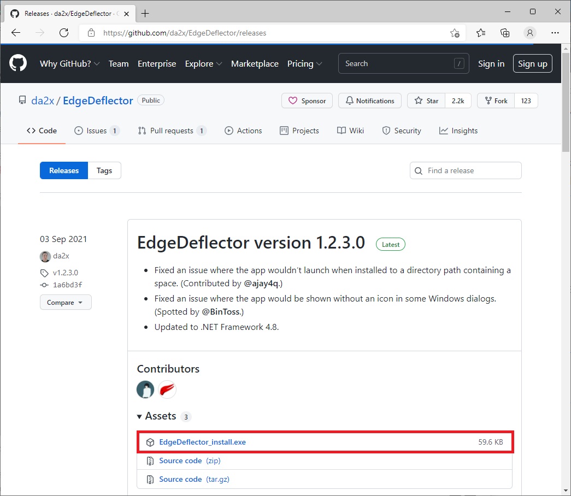Open the 2.2k stargazers count
571x496 pixels.
tap(458, 101)
